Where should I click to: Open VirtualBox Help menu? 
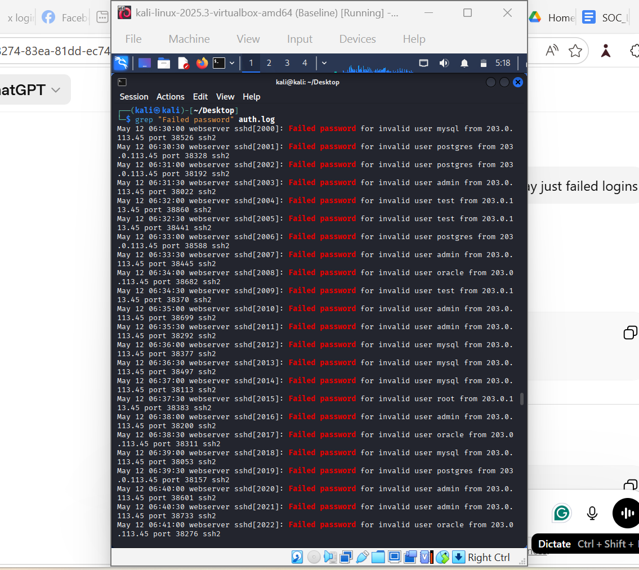coord(414,39)
